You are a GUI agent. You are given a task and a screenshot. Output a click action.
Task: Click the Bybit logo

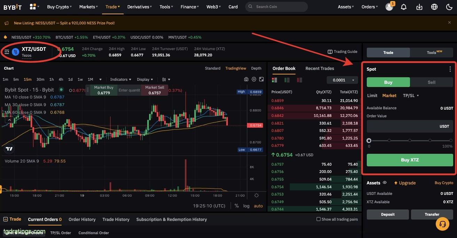tap(13, 7)
